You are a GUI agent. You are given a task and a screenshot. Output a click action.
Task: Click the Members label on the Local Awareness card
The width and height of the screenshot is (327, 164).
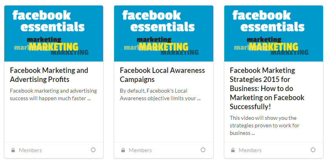(140, 150)
